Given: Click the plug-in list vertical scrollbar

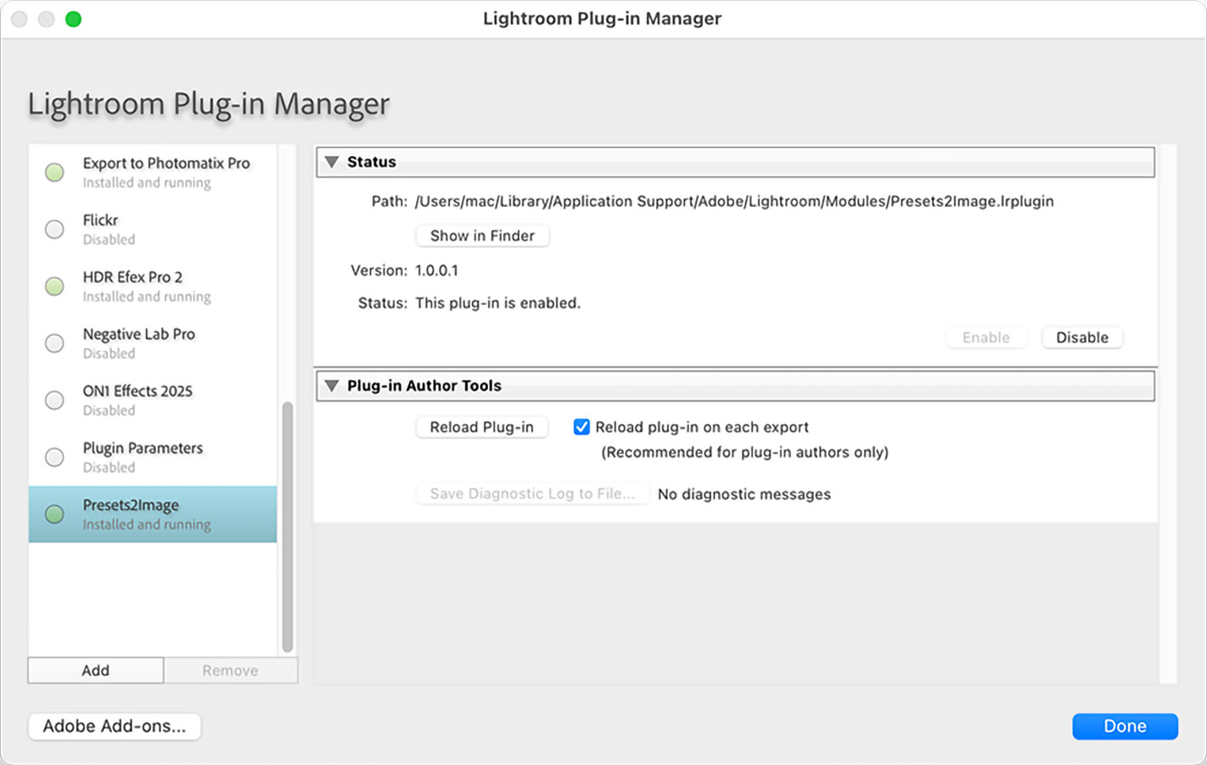Looking at the screenshot, I should click(x=288, y=526).
